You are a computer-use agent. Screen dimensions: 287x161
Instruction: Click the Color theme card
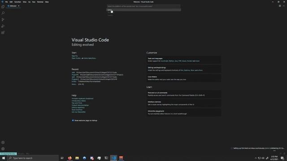coord(183,78)
